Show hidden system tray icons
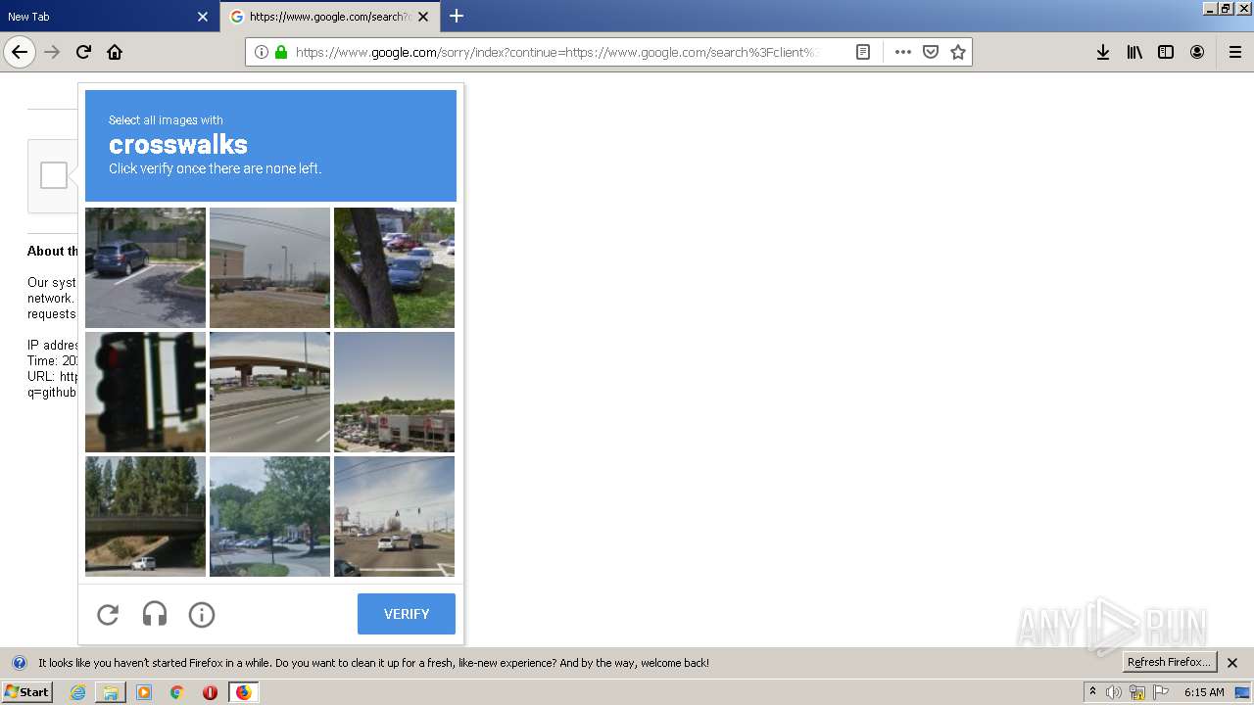The height and width of the screenshot is (705, 1254). pyautogui.click(x=1092, y=692)
